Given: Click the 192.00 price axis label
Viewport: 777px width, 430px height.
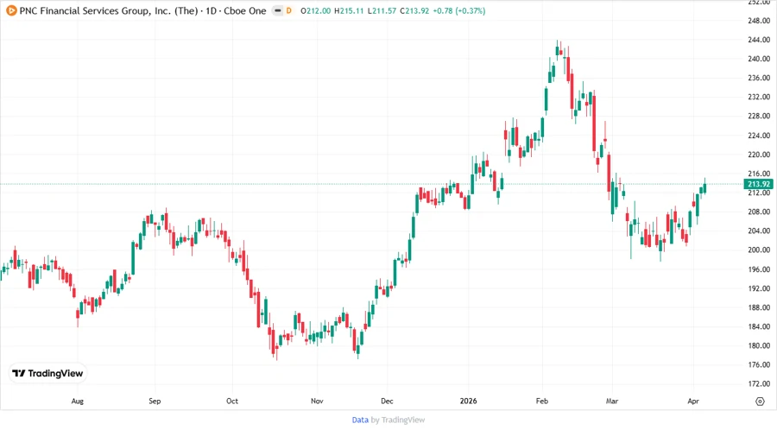Looking at the screenshot, I should [x=759, y=288].
